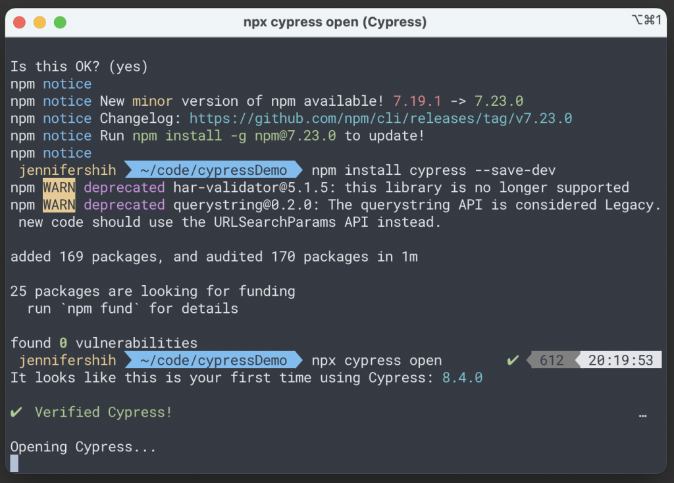Click 'jennifershih' username on the npx line
The image size is (674, 483).
[68, 360]
